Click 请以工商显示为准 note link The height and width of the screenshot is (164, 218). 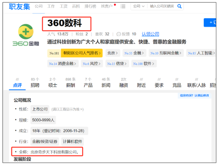coord(67,109)
